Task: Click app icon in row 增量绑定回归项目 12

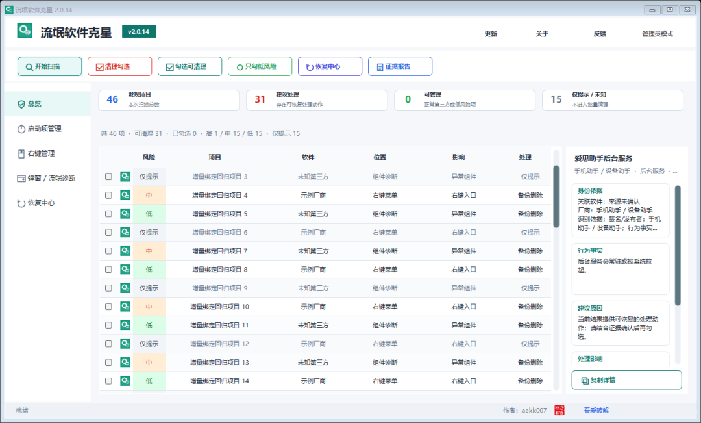Action: tap(125, 344)
